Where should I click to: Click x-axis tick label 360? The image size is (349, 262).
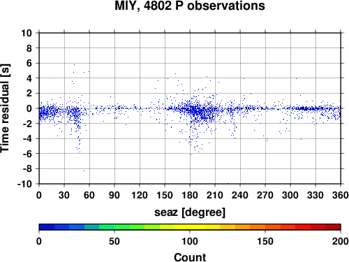point(341,195)
